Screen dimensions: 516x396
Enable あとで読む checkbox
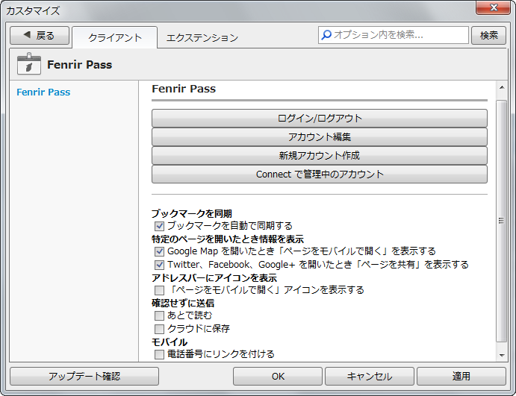pos(159,315)
